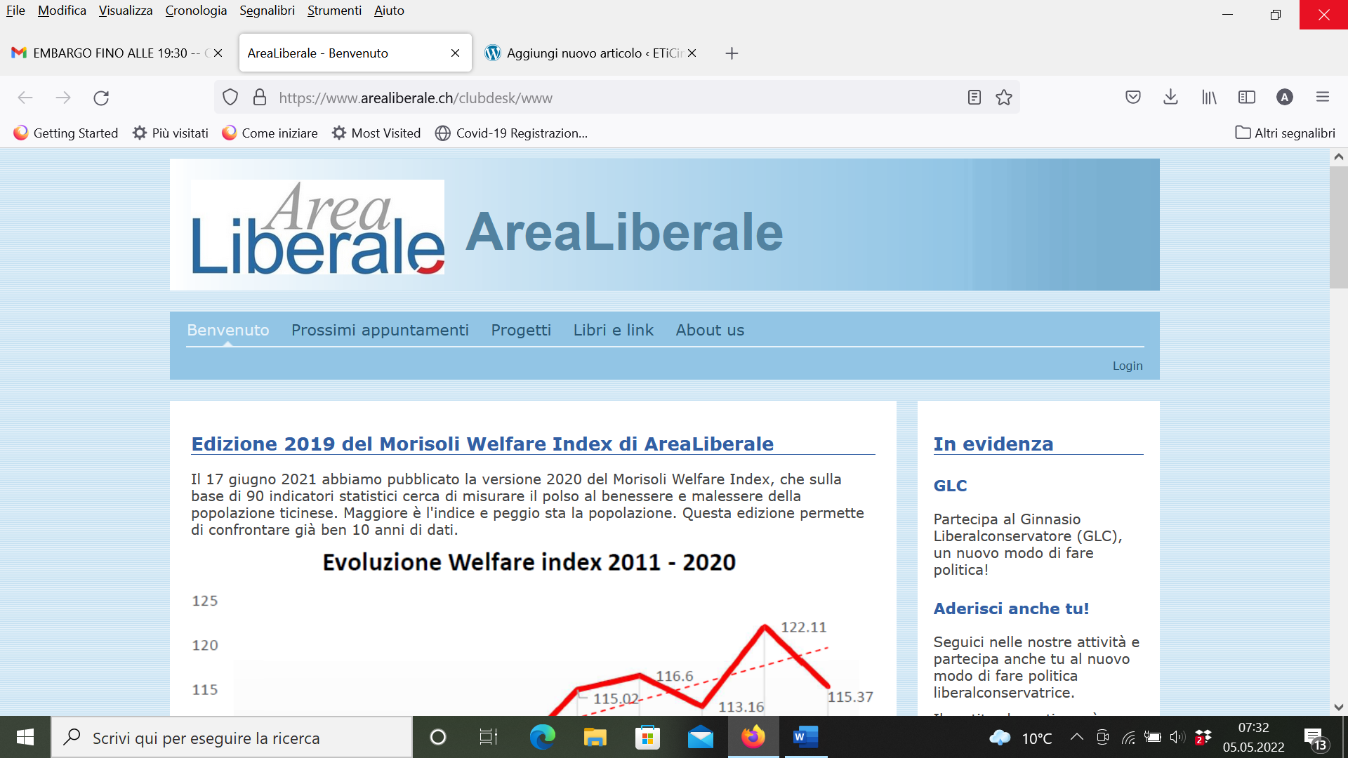
Task: Open the Modifica menu
Action: click(62, 11)
